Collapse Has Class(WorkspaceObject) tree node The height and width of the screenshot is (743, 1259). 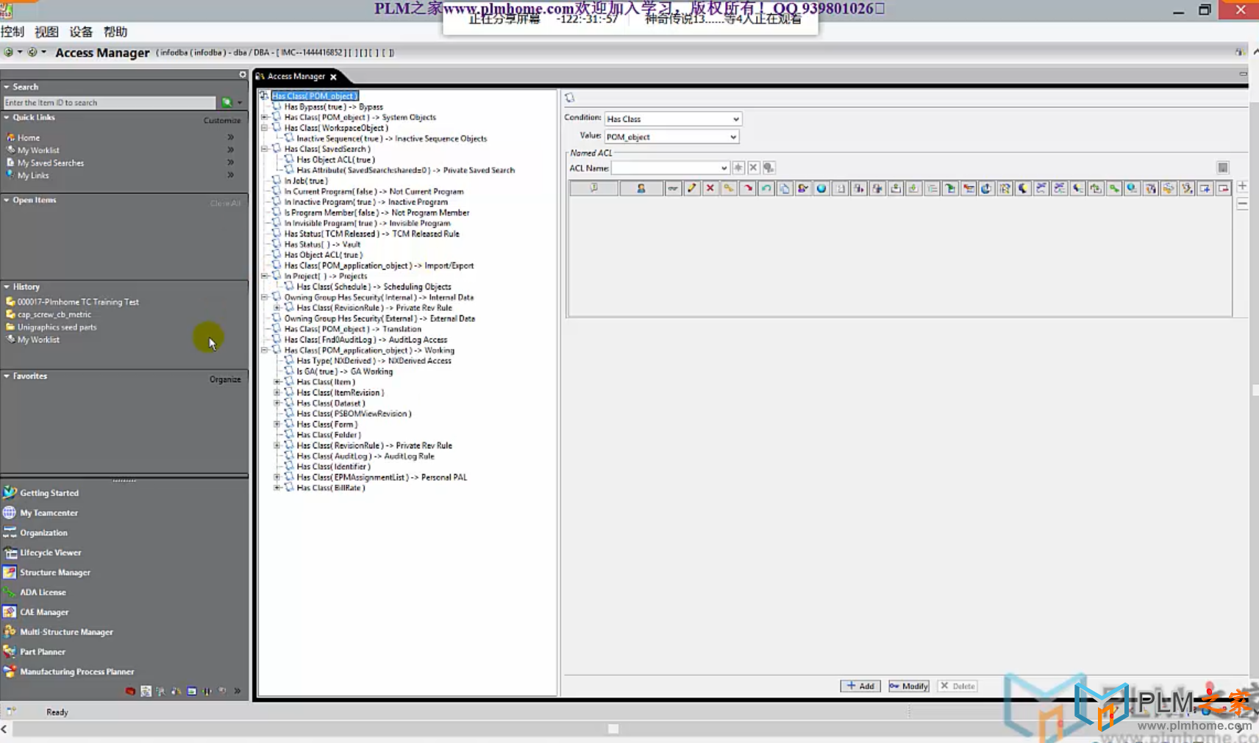(265, 128)
